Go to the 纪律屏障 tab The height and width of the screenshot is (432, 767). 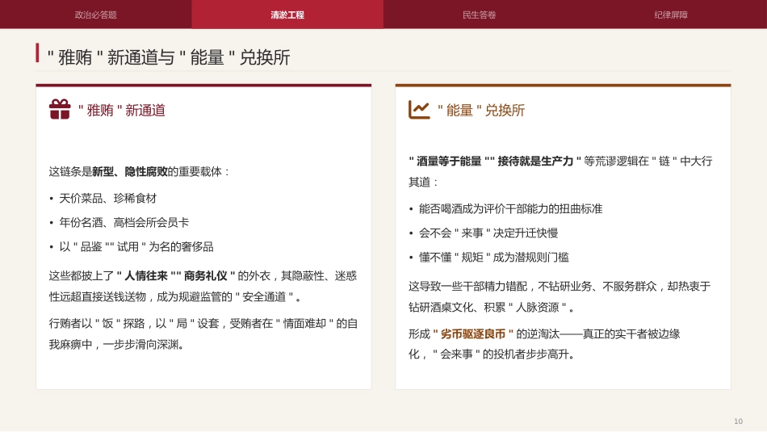point(671,15)
